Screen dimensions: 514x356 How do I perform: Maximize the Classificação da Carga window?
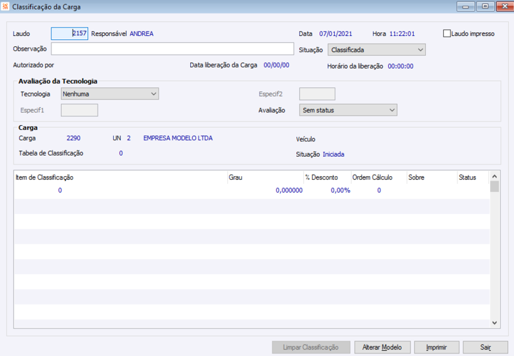[485, 6]
